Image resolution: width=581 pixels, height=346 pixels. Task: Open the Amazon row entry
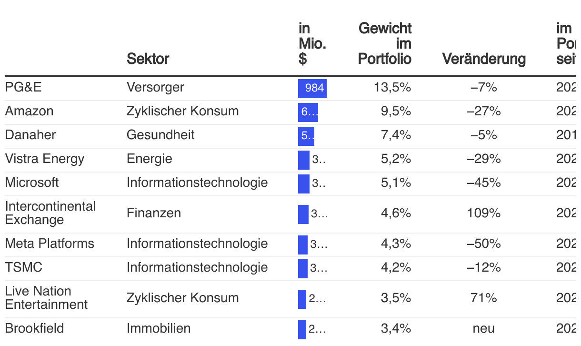pyautogui.click(x=29, y=112)
